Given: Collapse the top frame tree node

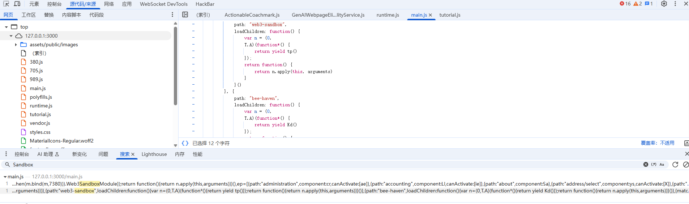Looking at the screenshot, I should 6,27.
